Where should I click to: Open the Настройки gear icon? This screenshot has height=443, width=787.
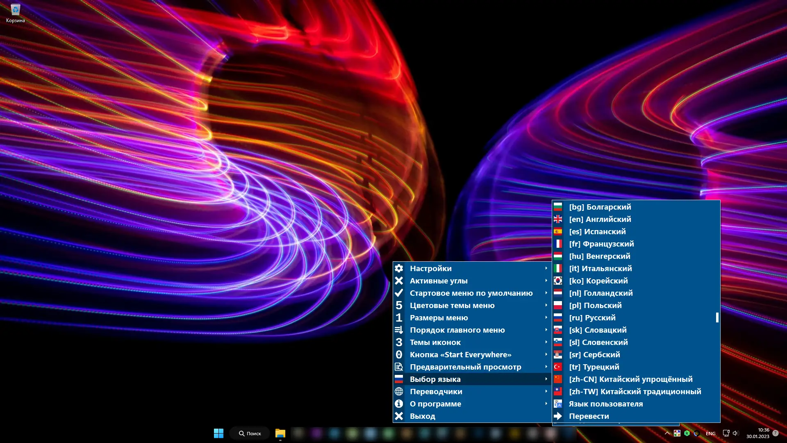pyautogui.click(x=399, y=268)
